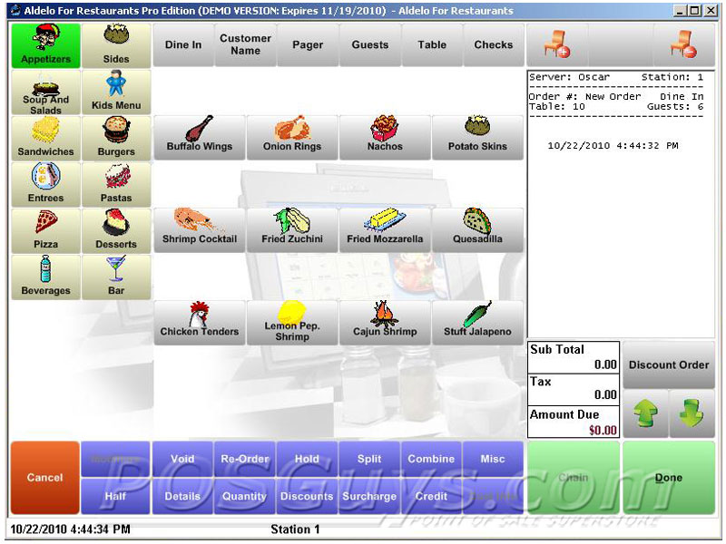Click the Tax 0.00 value
The image size is (726, 544).
[x=605, y=394]
